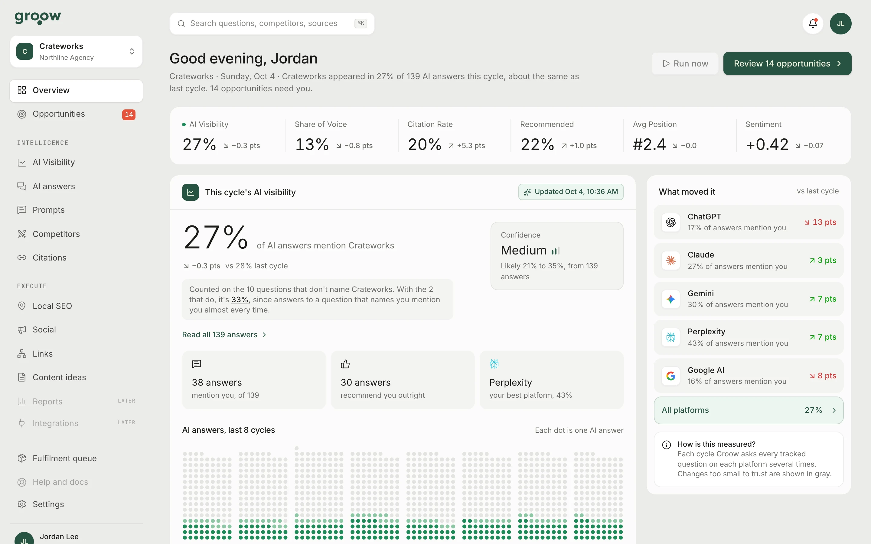Click the Recommended 22% metric
Screen dimensions: 871x544
click(567, 136)
